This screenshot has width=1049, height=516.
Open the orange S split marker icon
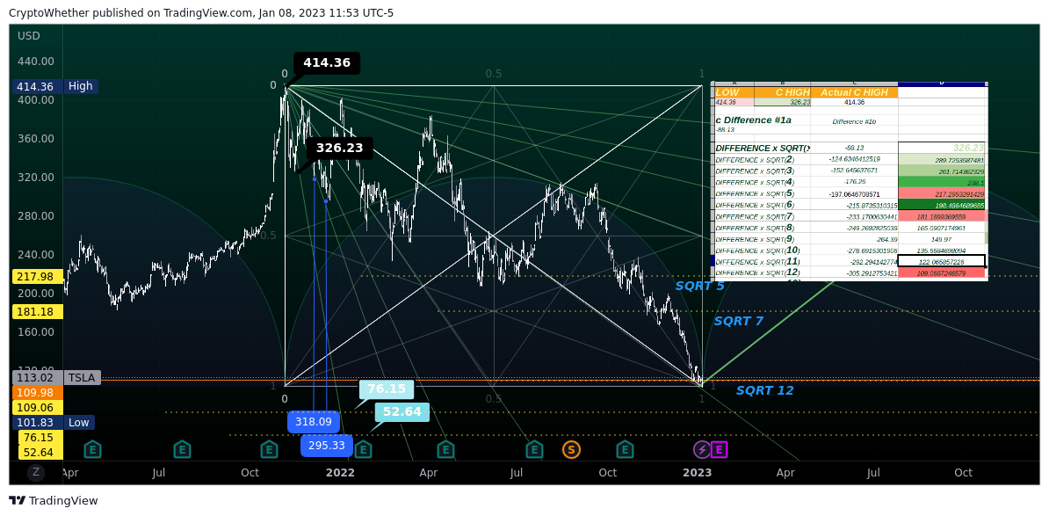pos(571,450)
